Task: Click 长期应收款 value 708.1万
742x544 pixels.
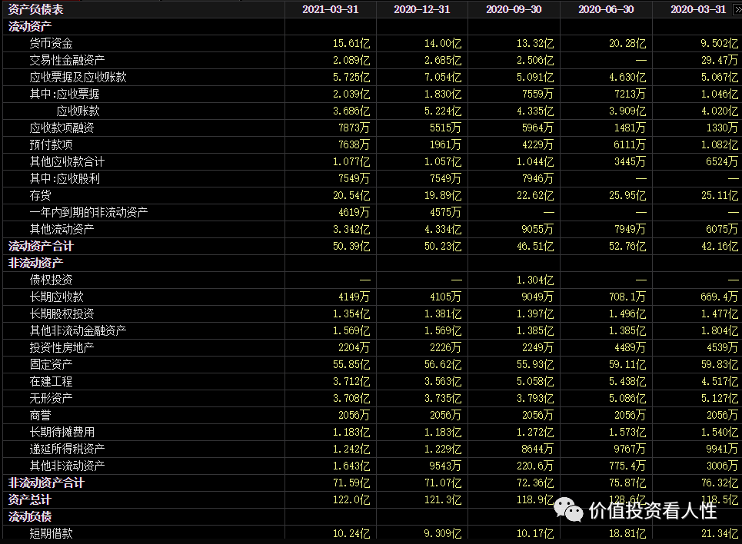Action: (x=627, y=297)
